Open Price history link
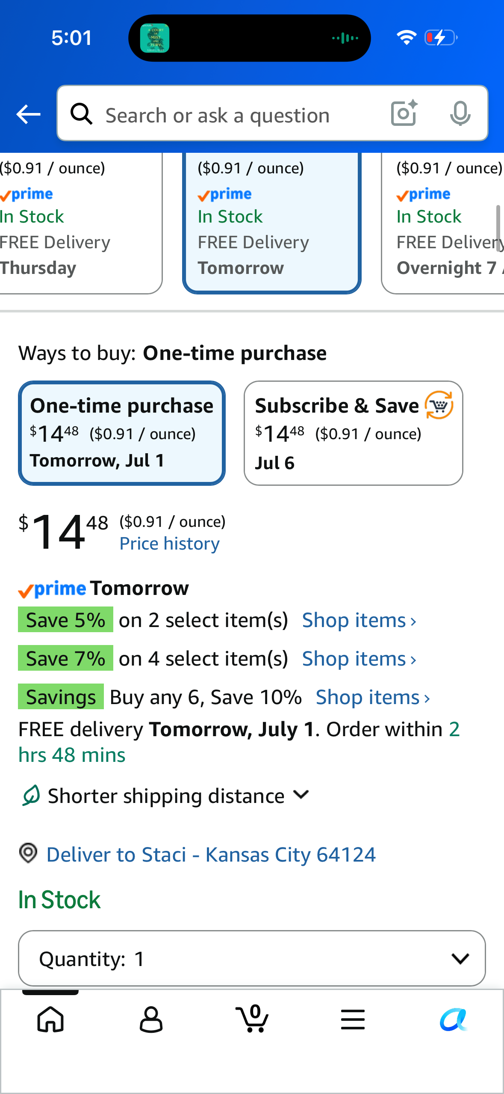Viewport: 504px width, 1094px height. point(169,544)
